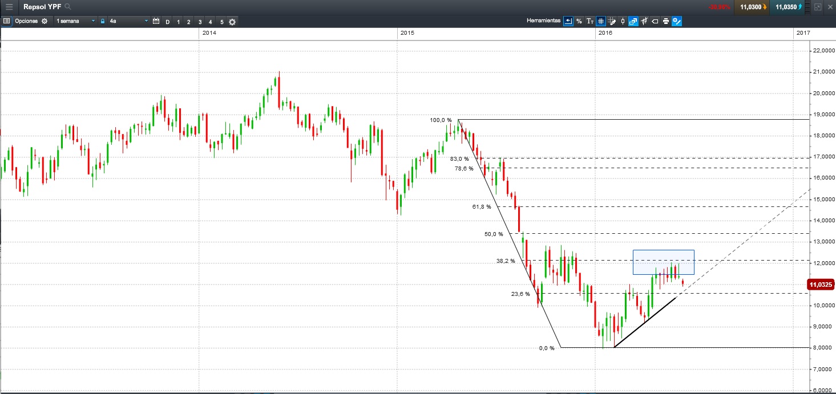Click the sell price 11,0300
The image size is (836, 394).
pos(750,7)
